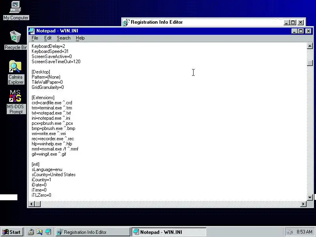316x237 pixels.
Task: Open the Search menu in Notepad
Action: (64, 38)
